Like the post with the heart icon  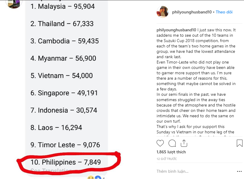[x=160, y=143]
